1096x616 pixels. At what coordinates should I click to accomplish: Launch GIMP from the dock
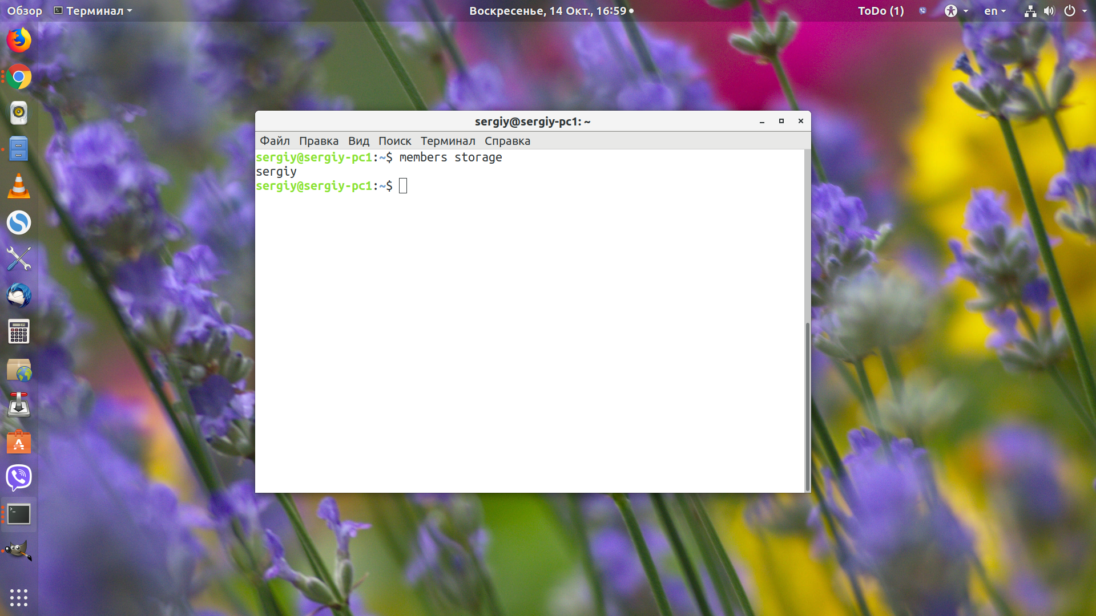click(19, 551)
